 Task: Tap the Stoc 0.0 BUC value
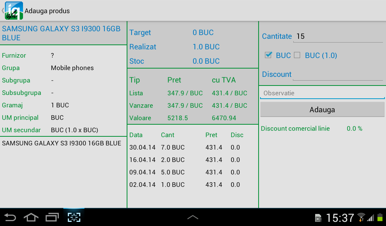click(206, 61)
